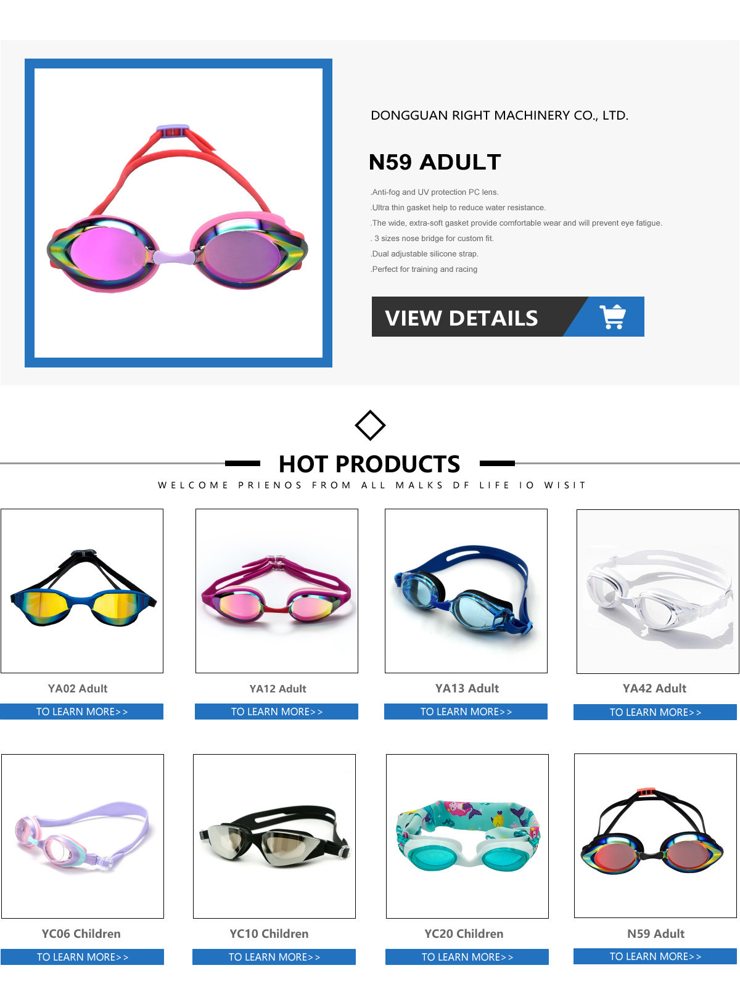
Task: Click To Learn More under YC06 Children
Action: tap(83, 957)
